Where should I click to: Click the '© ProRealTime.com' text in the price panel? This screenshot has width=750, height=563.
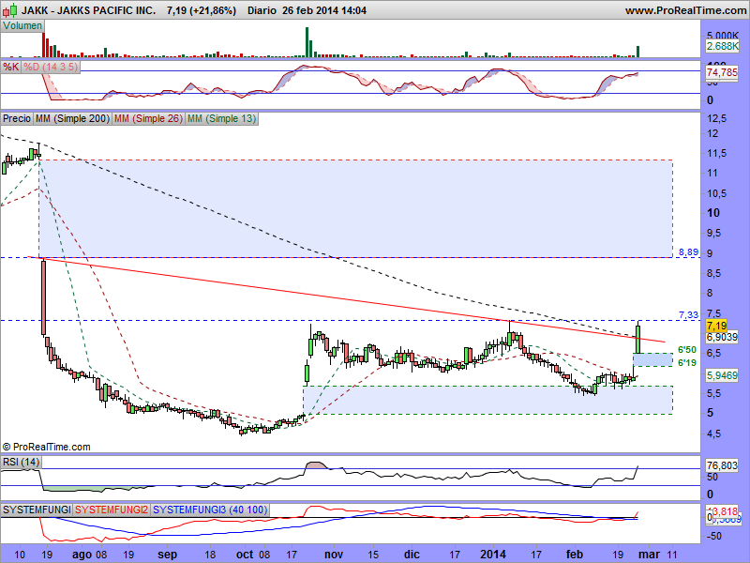point(46,447)
